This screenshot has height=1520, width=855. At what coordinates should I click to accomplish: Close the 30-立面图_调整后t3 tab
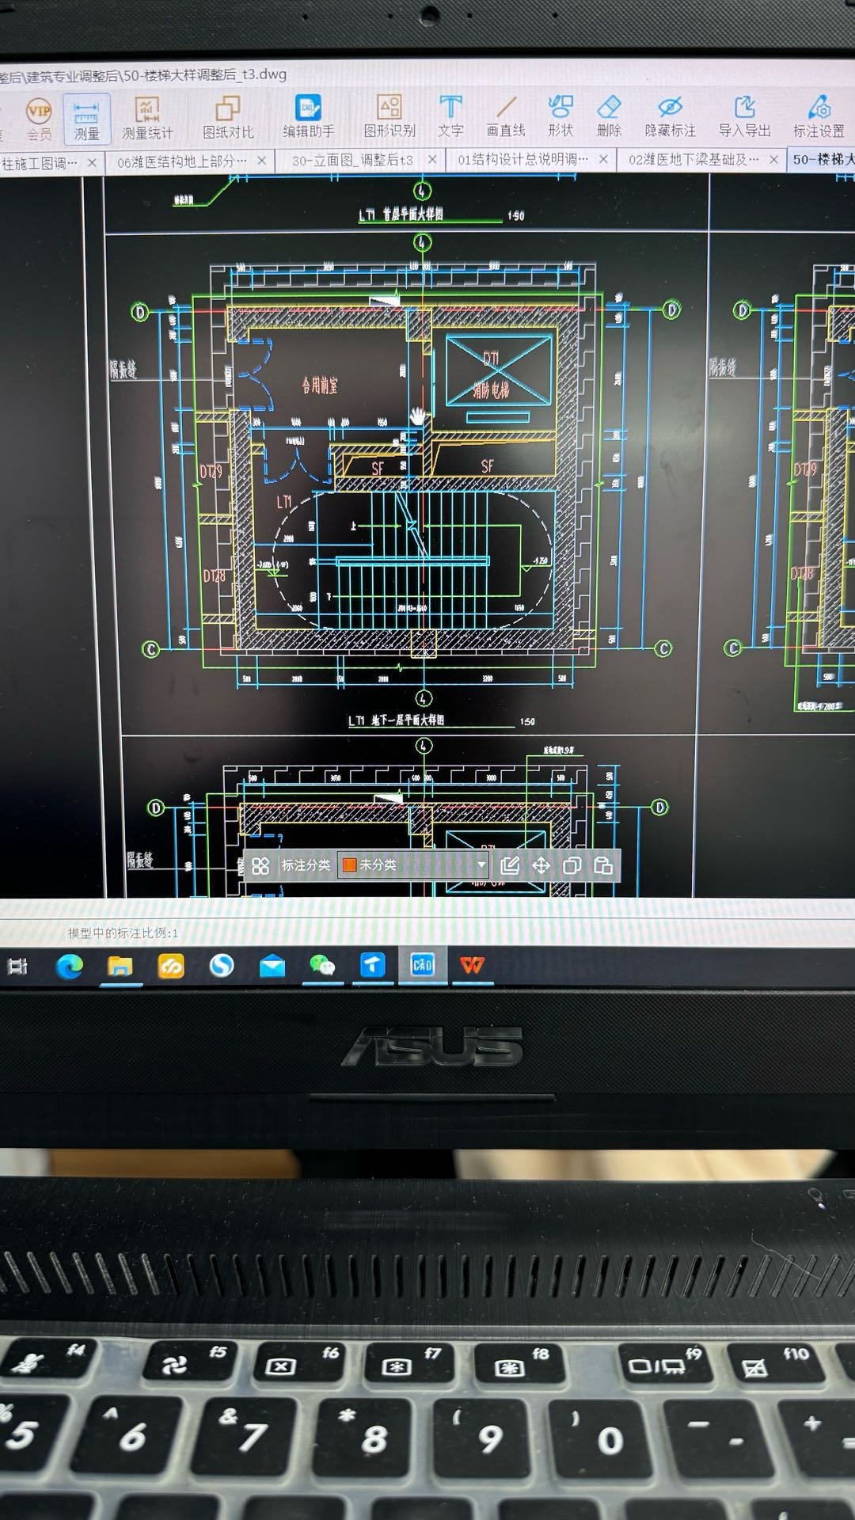pos(432,160)
